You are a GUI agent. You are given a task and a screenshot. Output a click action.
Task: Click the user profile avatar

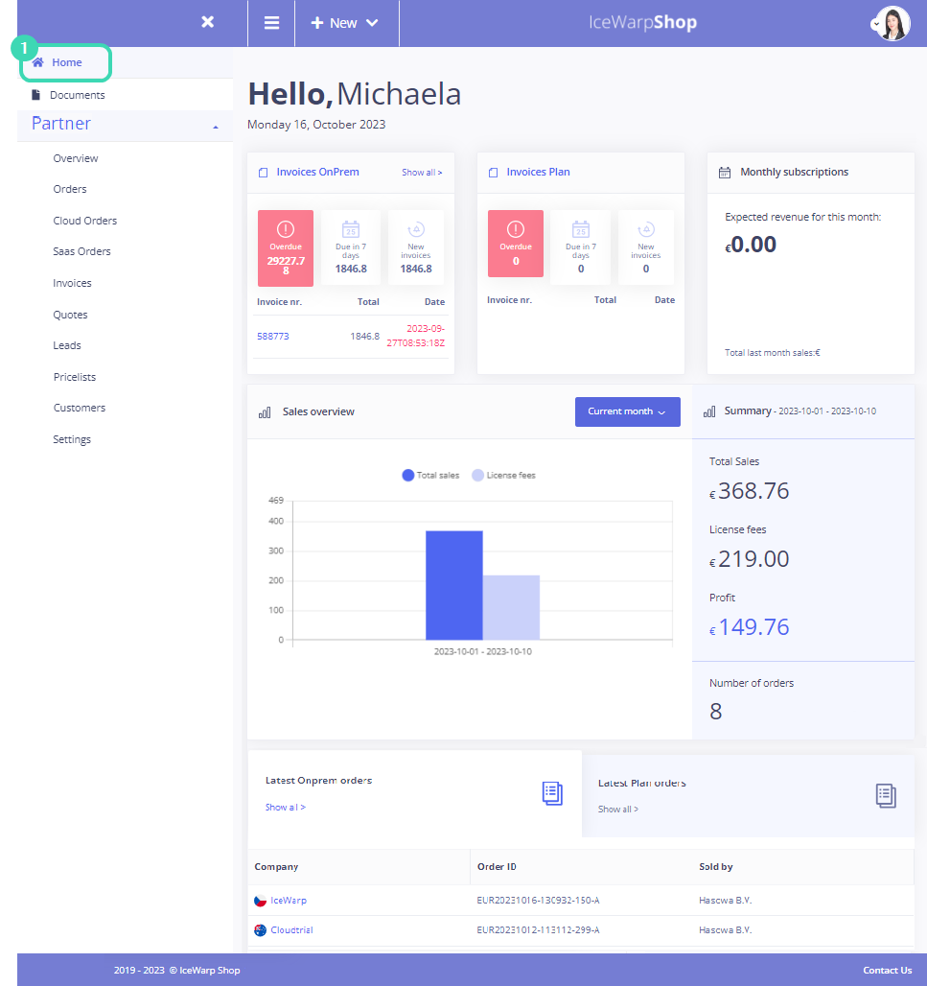click(x=892, y=23)
